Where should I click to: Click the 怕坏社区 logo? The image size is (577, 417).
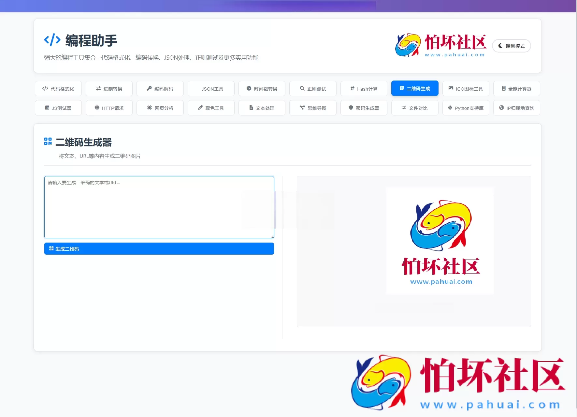pyautogui.click(x=440, y=45)
